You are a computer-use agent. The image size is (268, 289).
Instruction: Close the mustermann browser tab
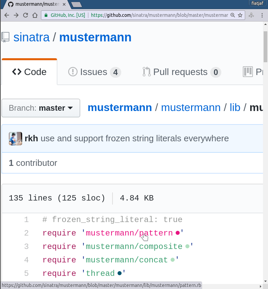point(64,4)
